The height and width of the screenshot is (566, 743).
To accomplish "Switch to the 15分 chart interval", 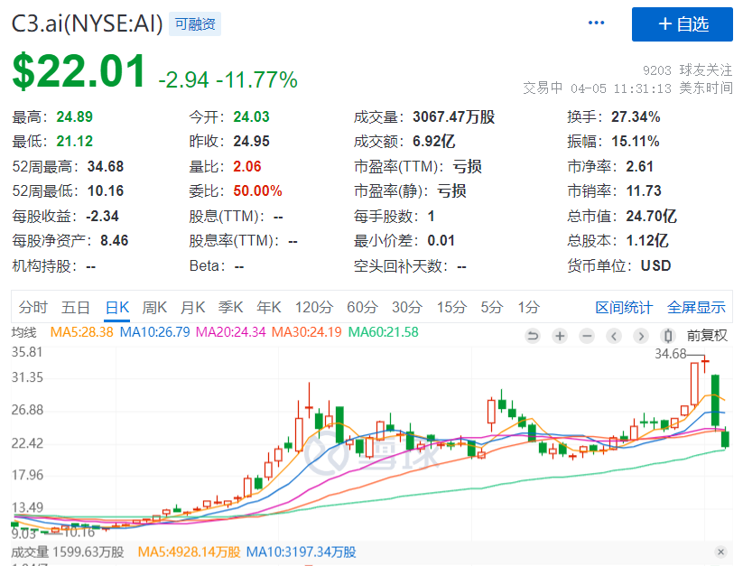I will (x=451, y=308).
